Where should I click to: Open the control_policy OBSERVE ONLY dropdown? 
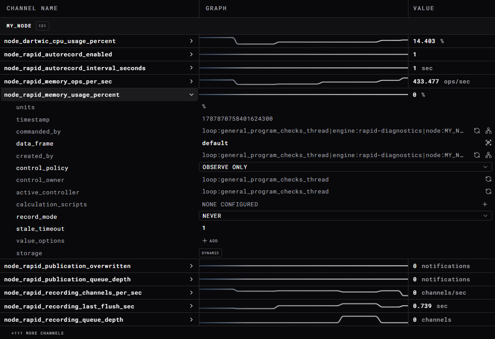click(345, 167)
